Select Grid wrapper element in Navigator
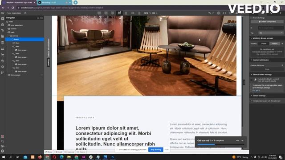This screenshot has width=285, height=160. pos(16,75)
